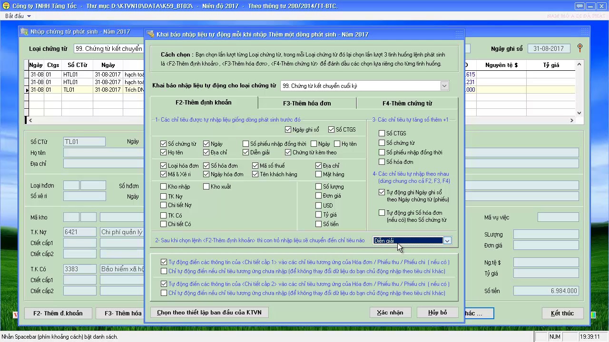Enable the Kho xuất checkbox
Image resolution: width=609 pixels, height=342 pixels.
206,187
